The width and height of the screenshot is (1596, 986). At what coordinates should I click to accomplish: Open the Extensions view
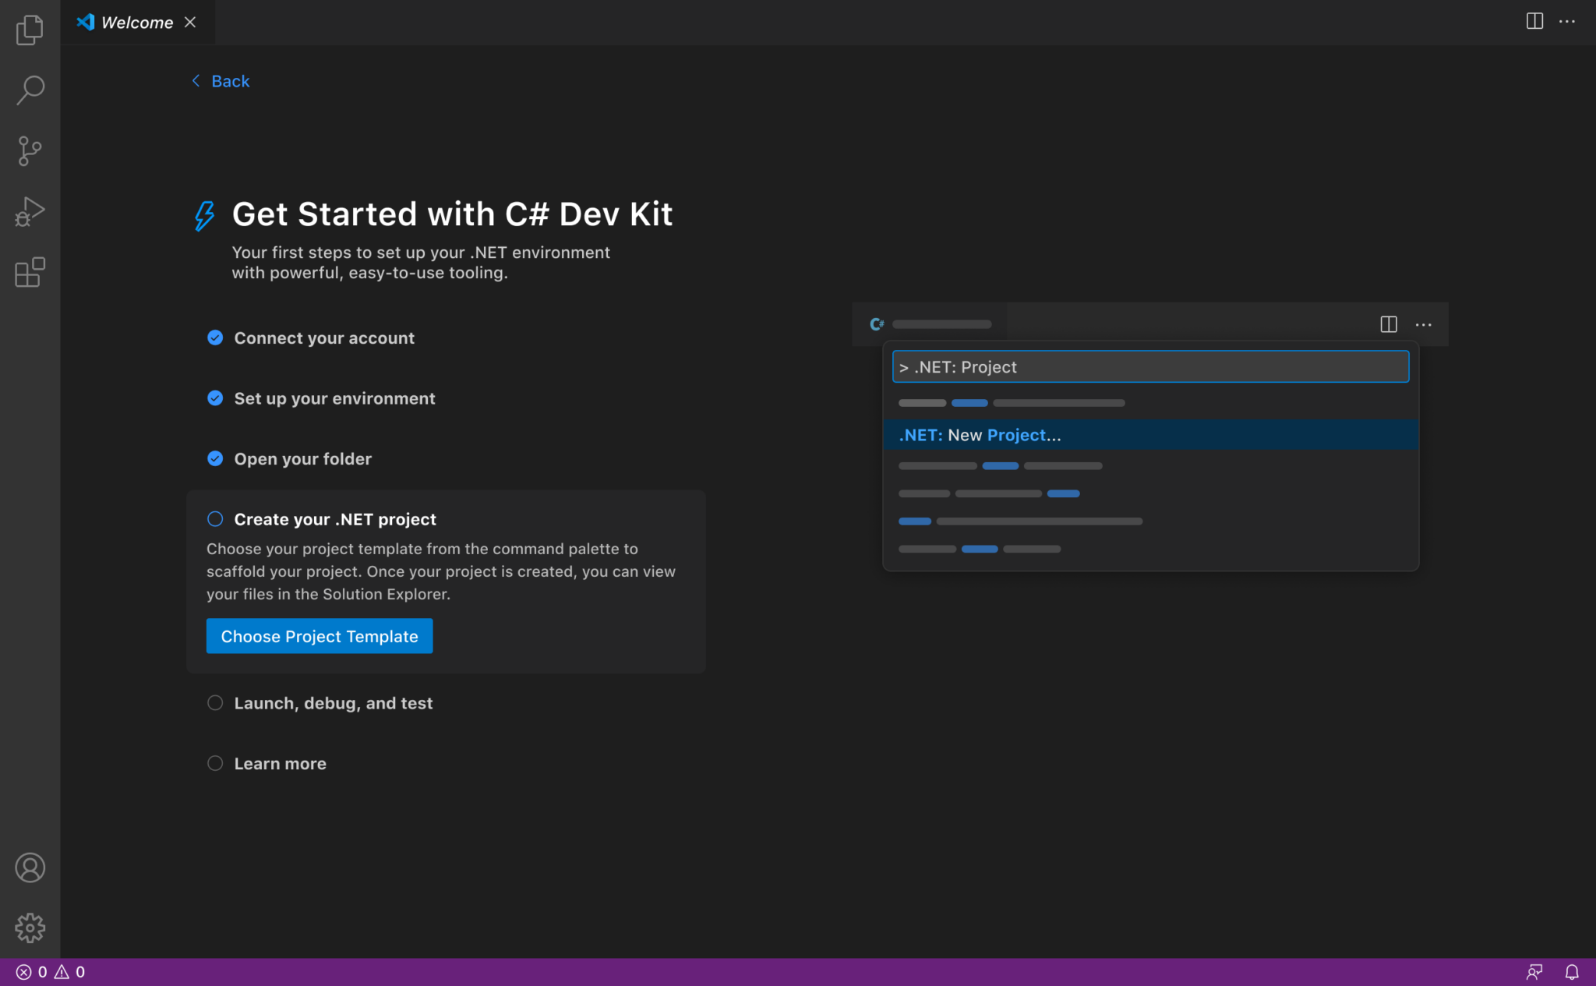pyautogui.click(x=30, y=272)
